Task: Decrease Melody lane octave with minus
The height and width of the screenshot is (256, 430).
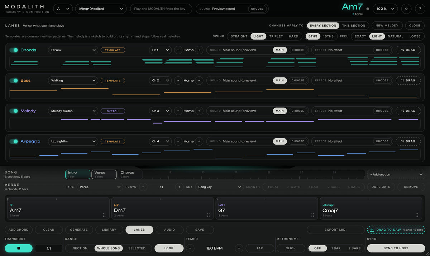Action: 178,111
